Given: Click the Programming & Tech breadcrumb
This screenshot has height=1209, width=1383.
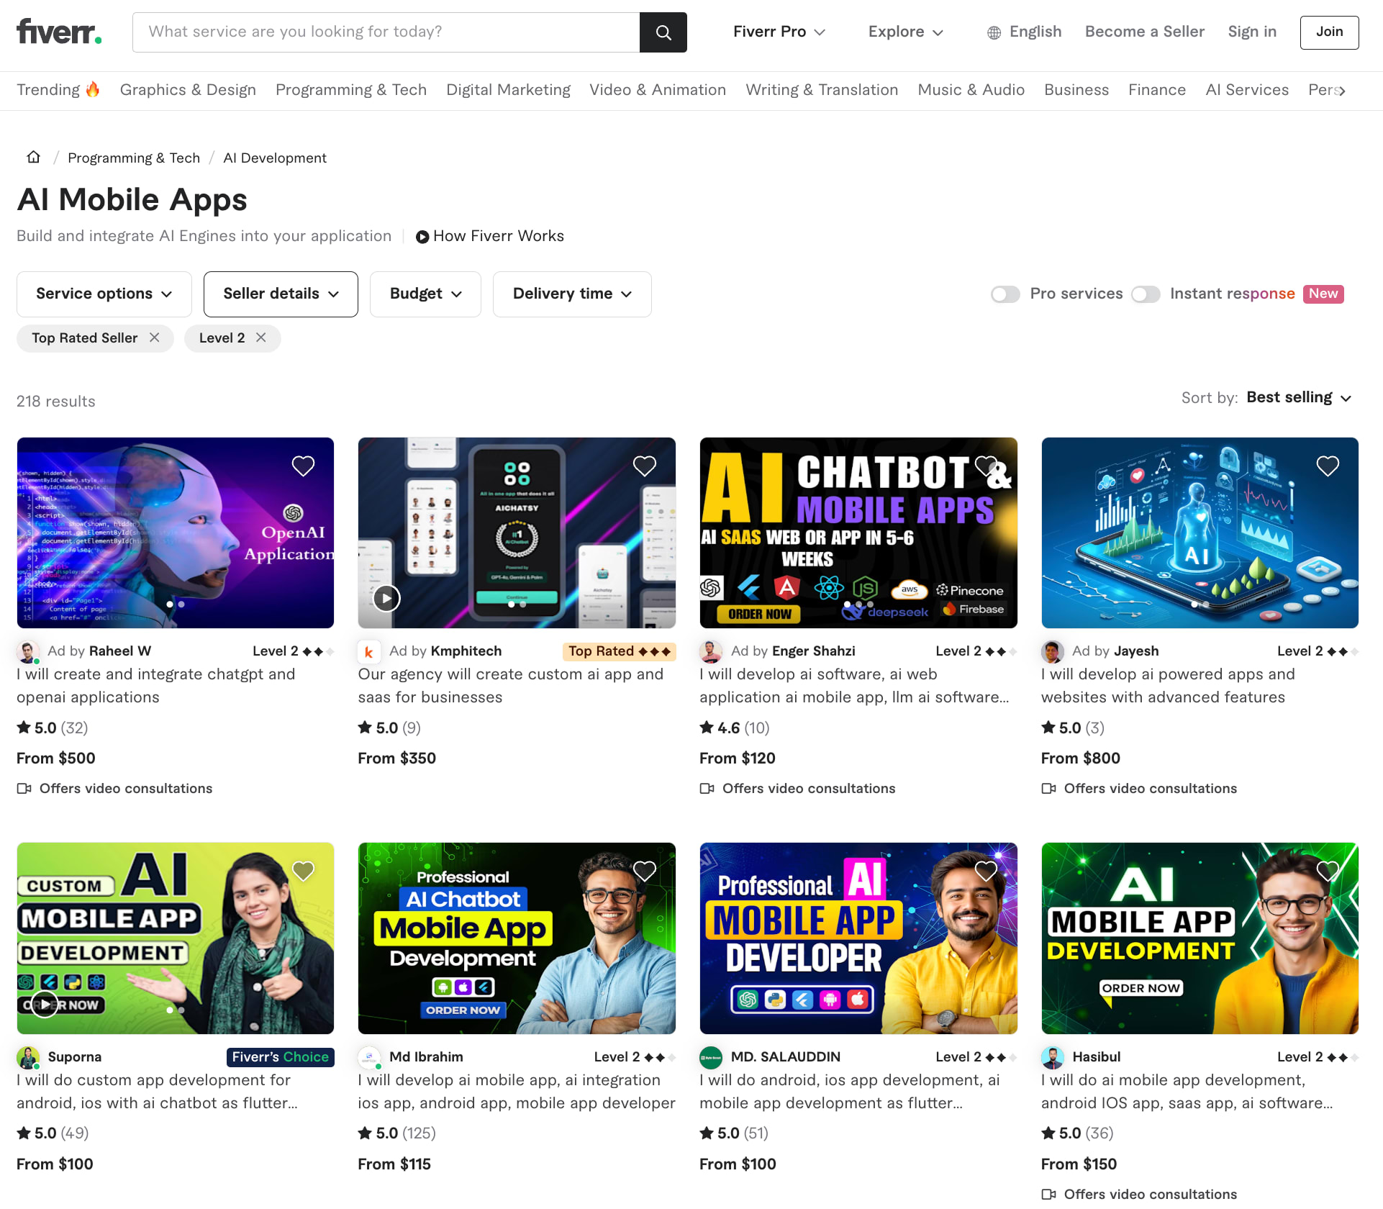Looking at the screenshot, I should (x=134, y=158).
